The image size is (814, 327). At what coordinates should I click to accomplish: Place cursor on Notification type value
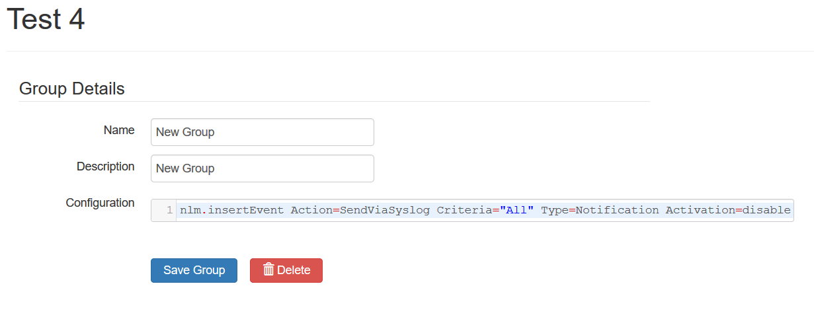(x=618, y=210)
